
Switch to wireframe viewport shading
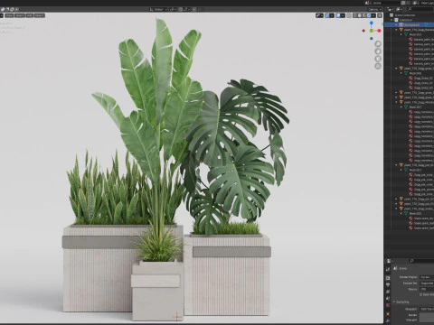pos(355,15)
